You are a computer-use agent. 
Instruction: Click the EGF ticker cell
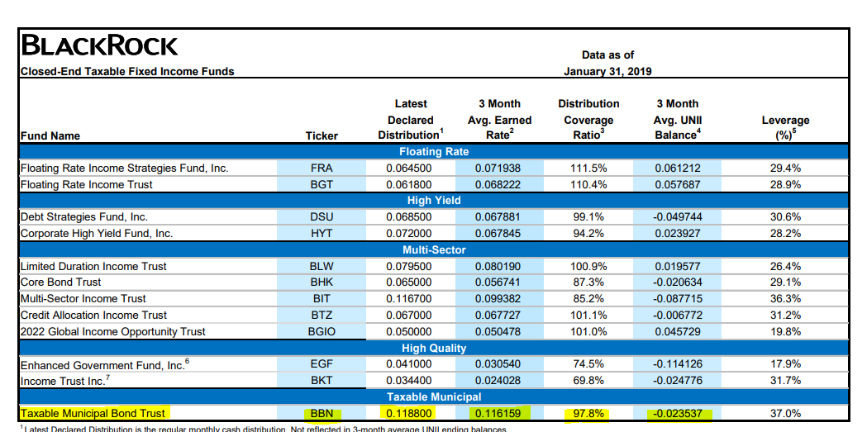coord(322,364)
